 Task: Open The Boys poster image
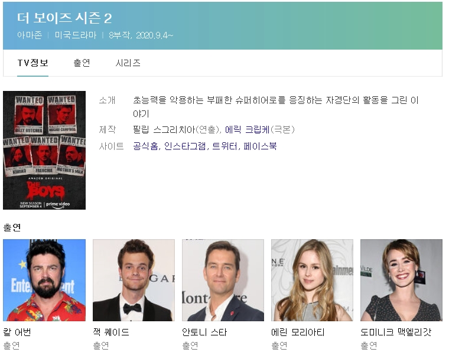pos(44,150)
